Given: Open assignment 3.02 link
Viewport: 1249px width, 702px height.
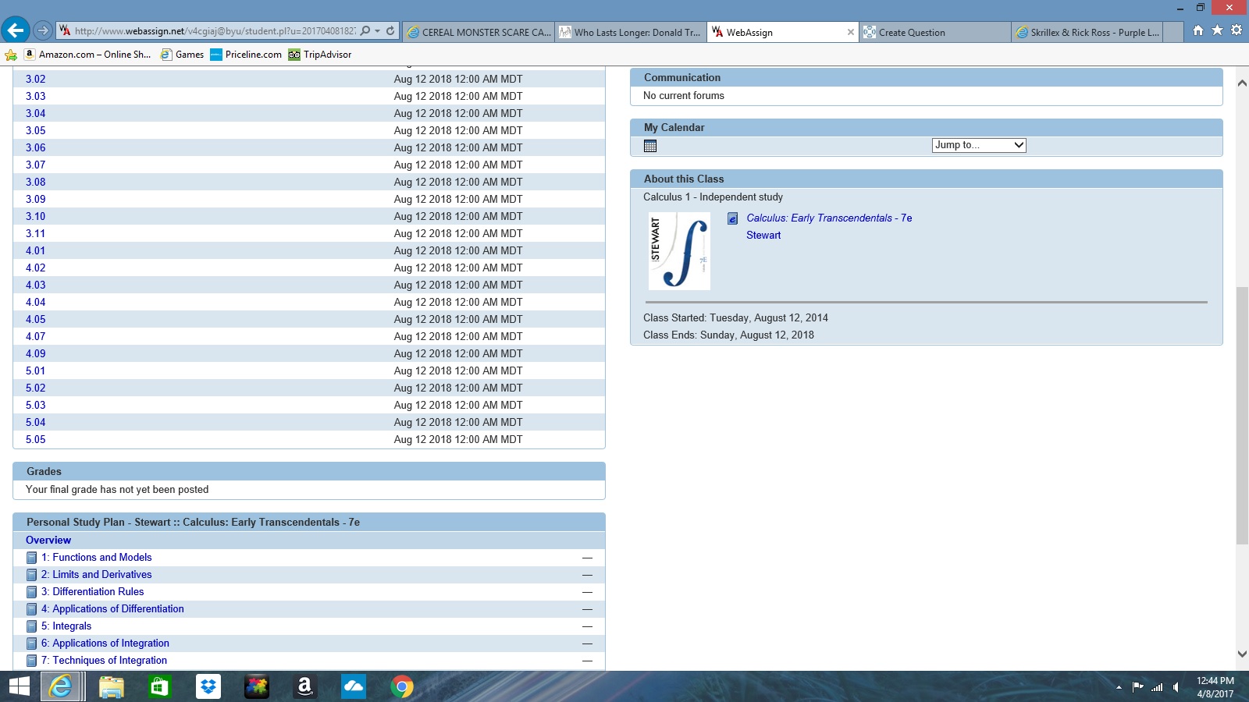Looking at the screenshot, I should [35, 79].
